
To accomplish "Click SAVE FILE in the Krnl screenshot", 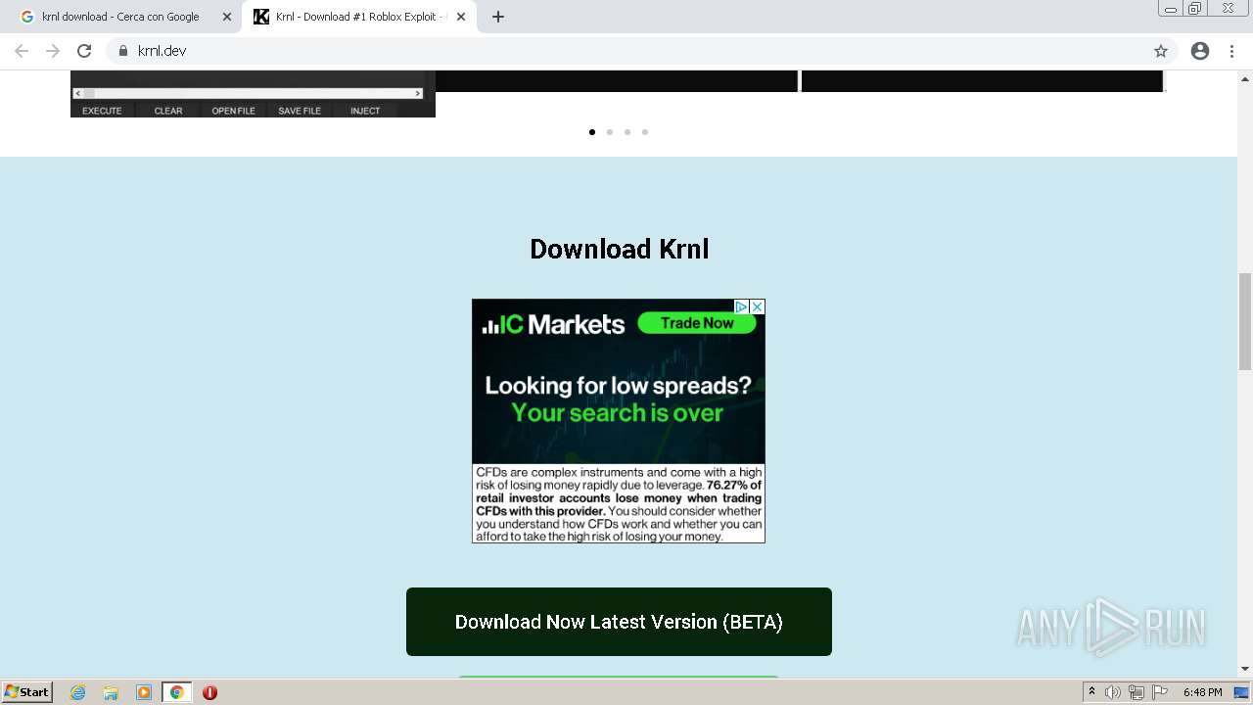I will point(300,111).
